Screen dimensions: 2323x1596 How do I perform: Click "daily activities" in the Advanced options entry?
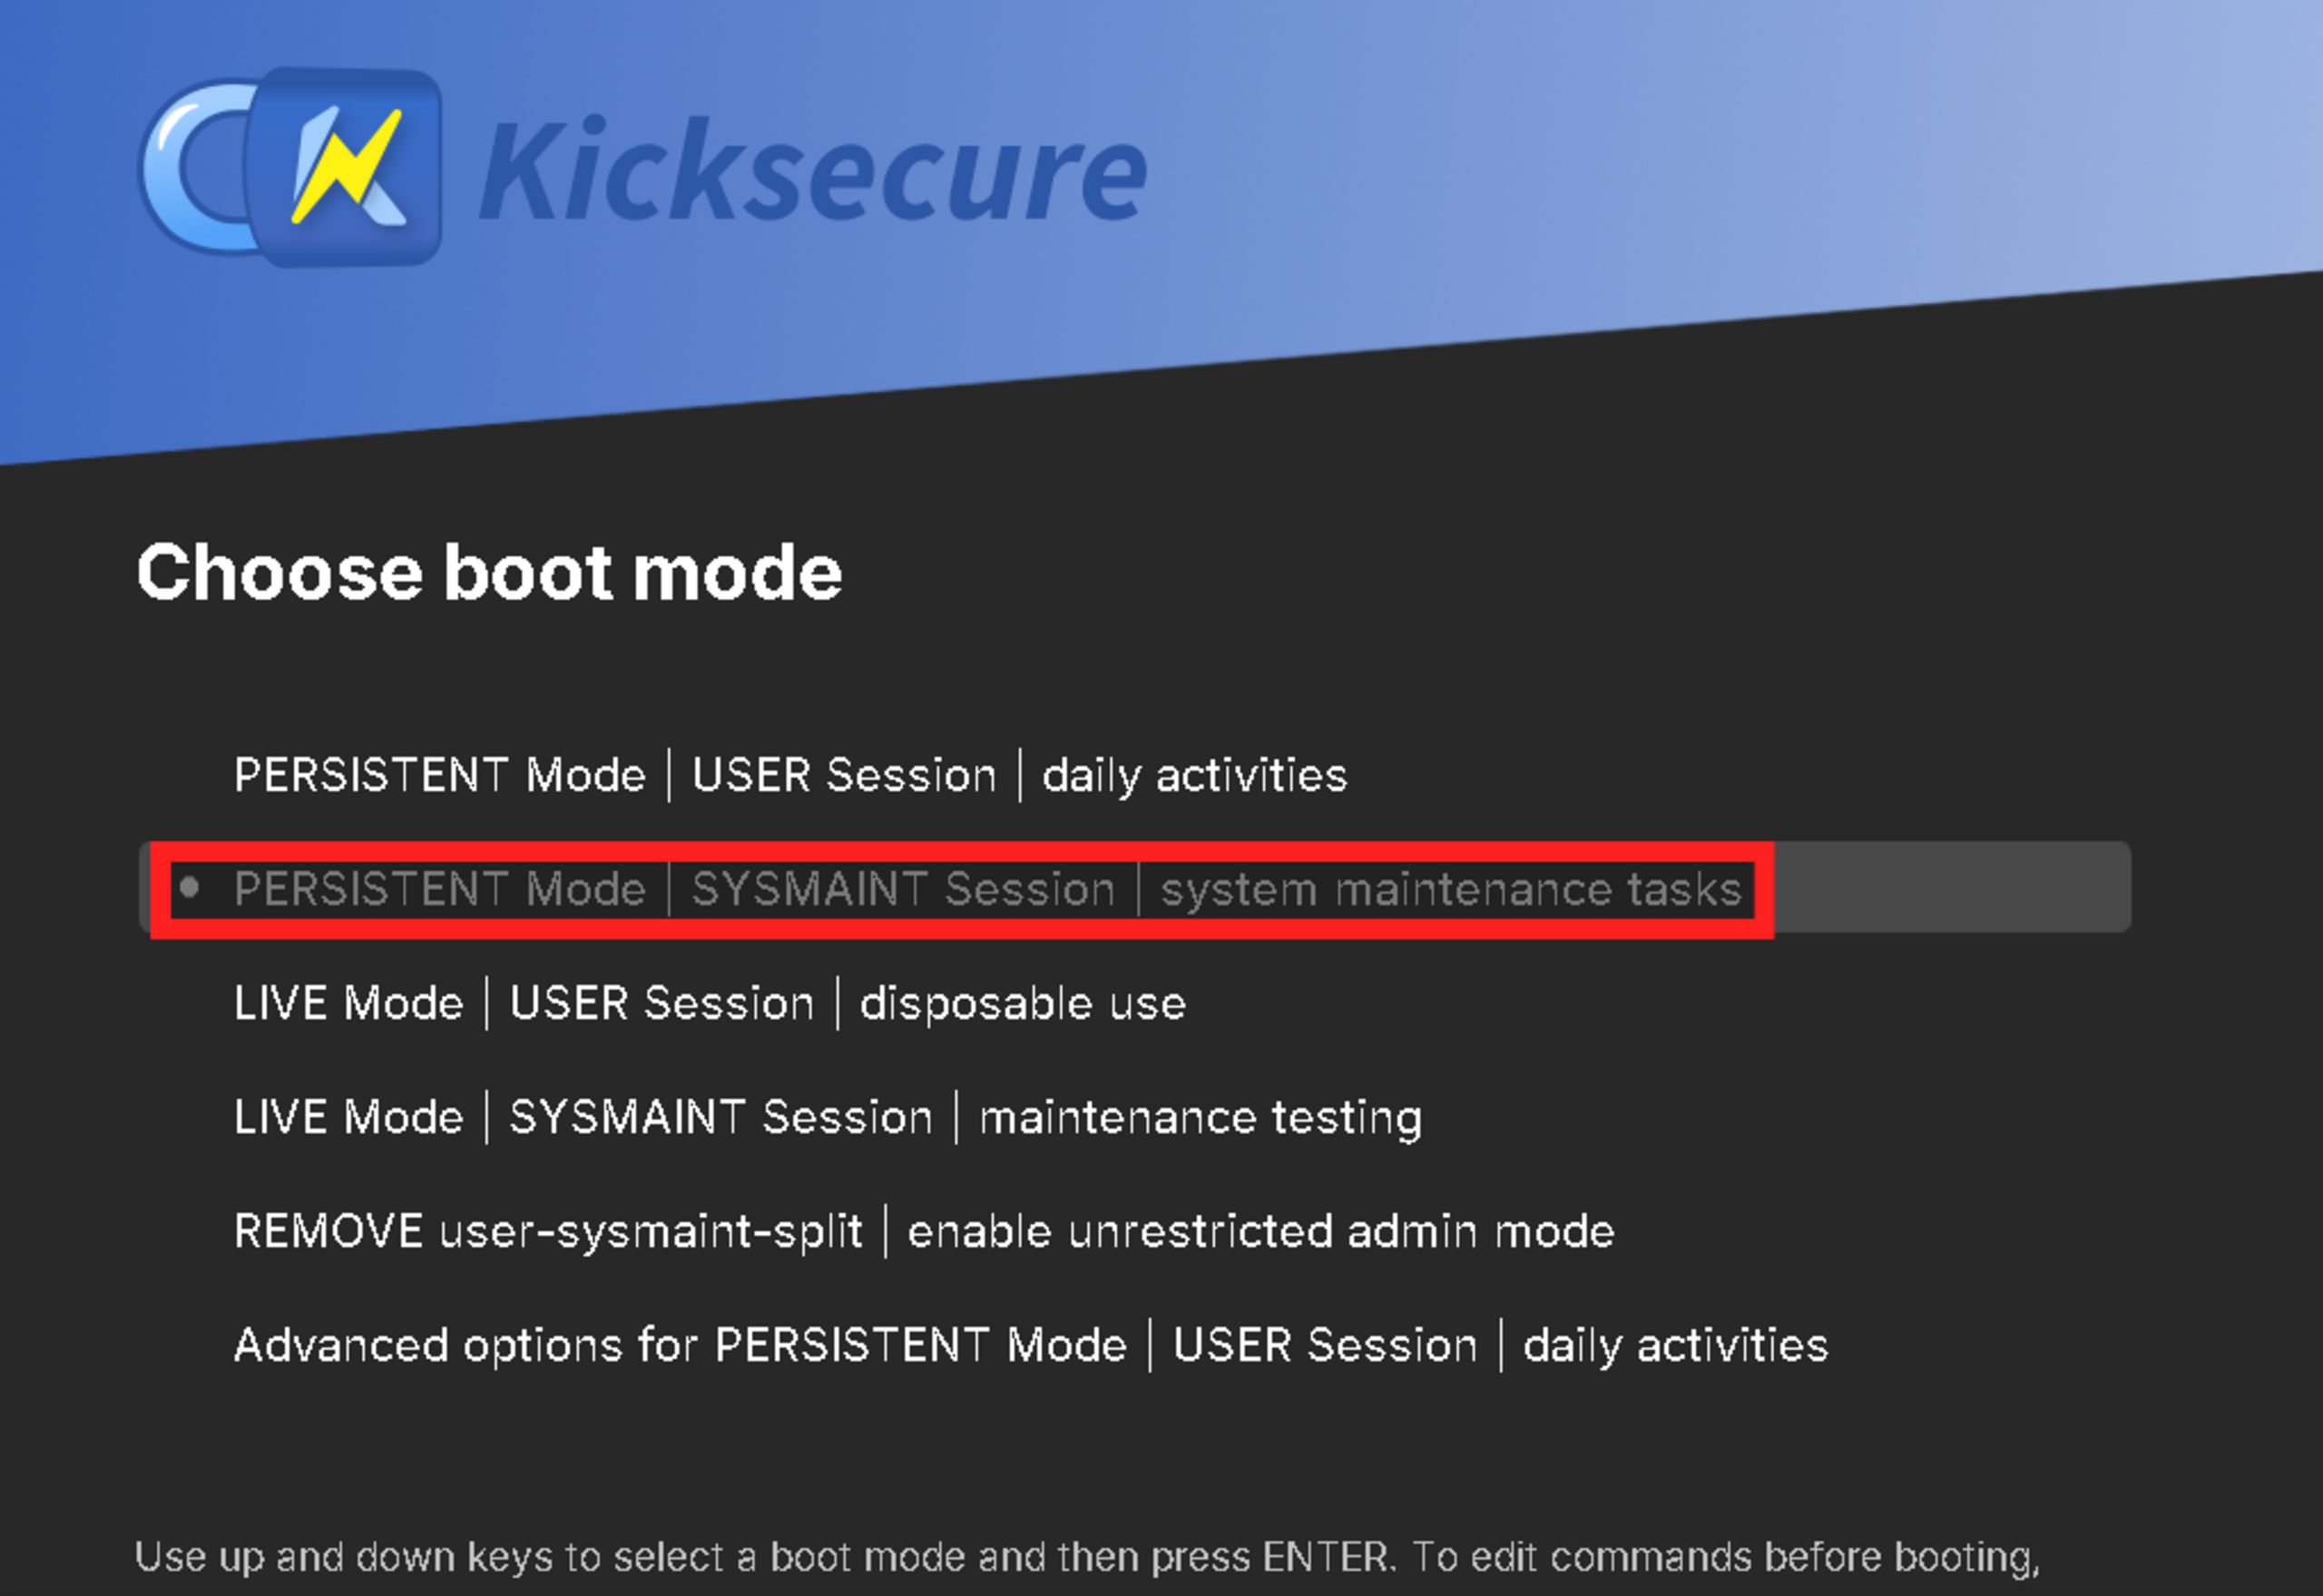pyautogui.click(x=1675, y=1345)
